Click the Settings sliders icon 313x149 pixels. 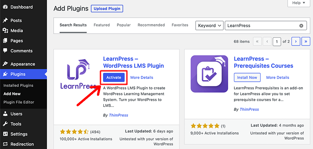(x=5, y=134)
